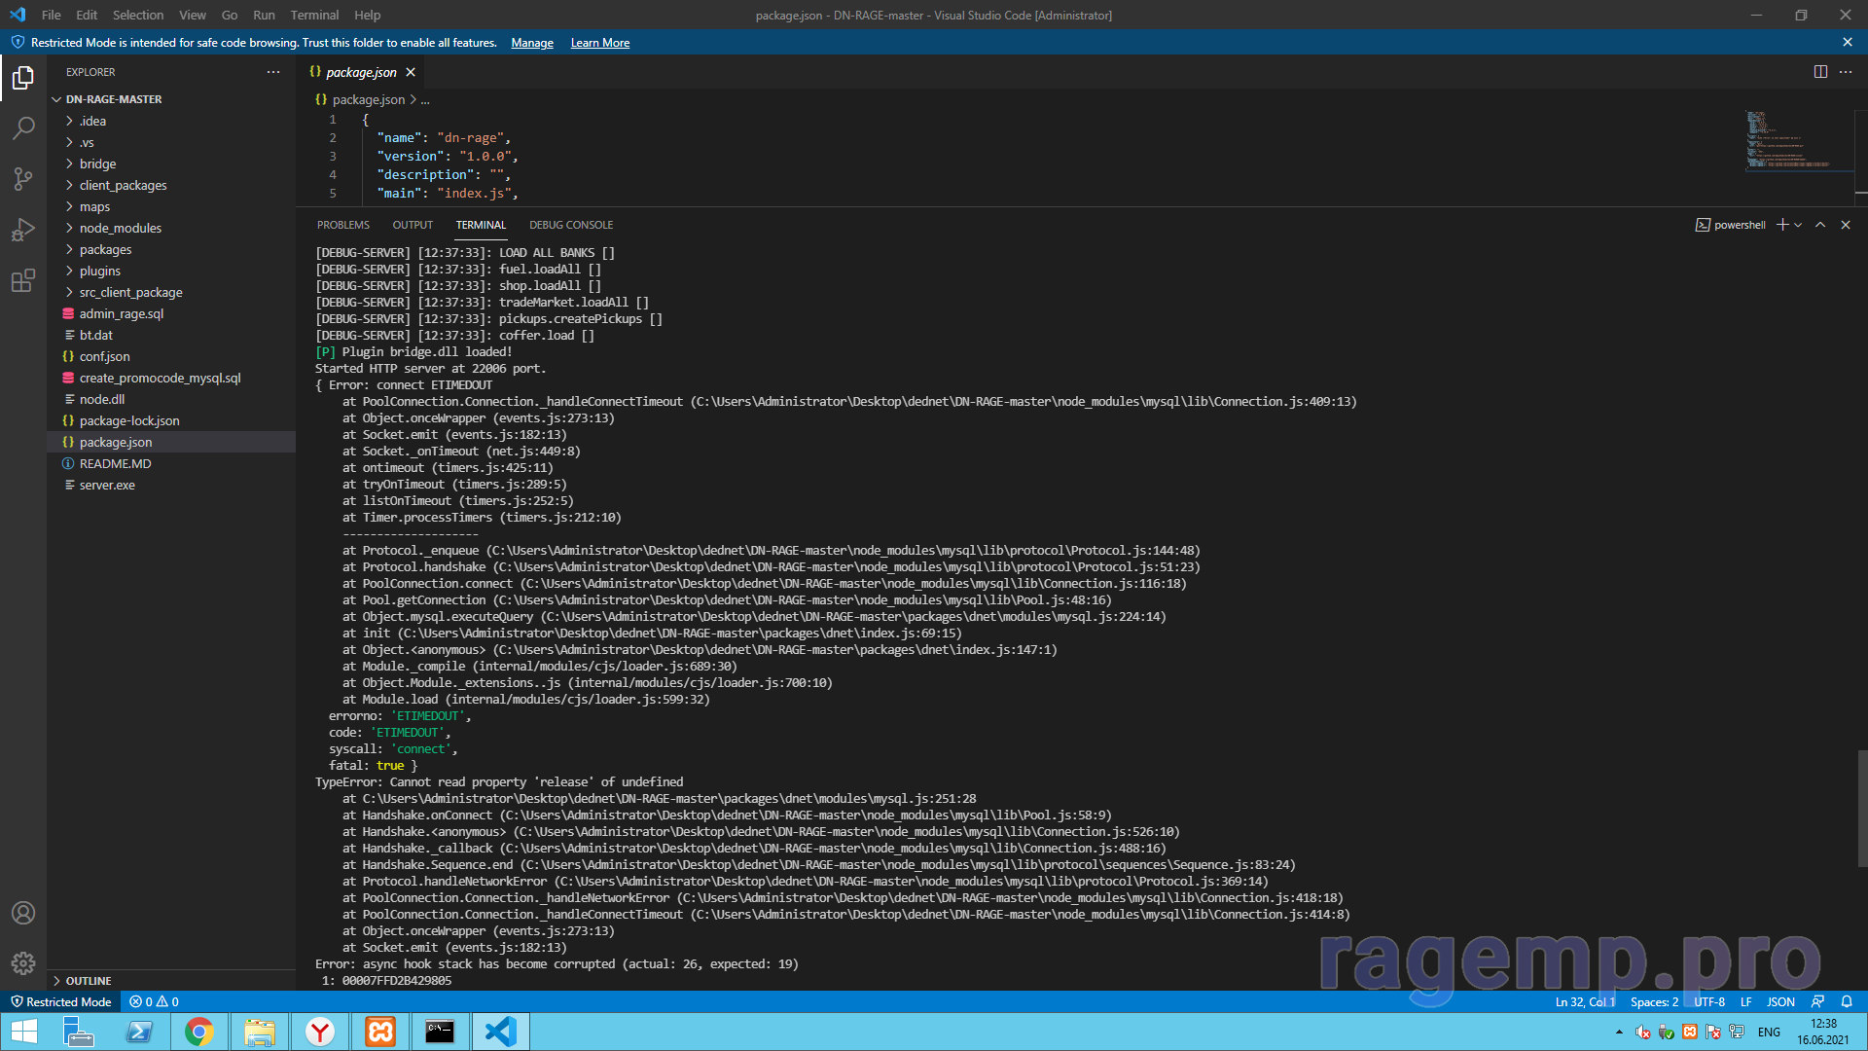Click the notifications bell in status bar

(x=1847, y=1001)
